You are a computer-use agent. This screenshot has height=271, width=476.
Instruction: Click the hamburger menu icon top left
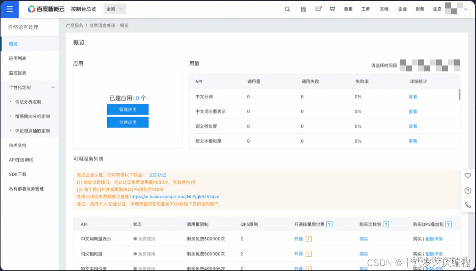coord(9,9)
